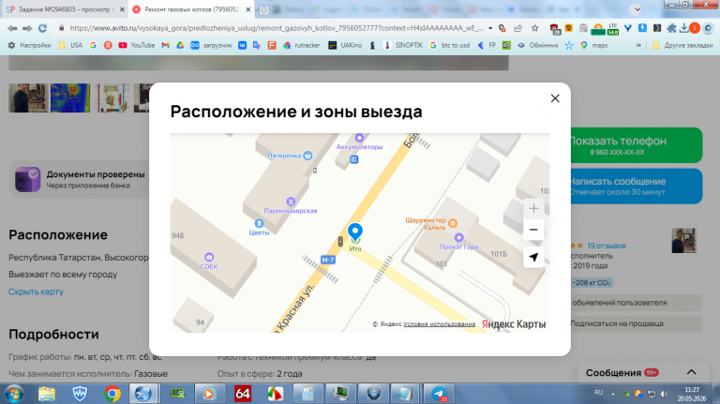Zoom out on the Yandex map
The image size is (720, 404).
point(533,230)
